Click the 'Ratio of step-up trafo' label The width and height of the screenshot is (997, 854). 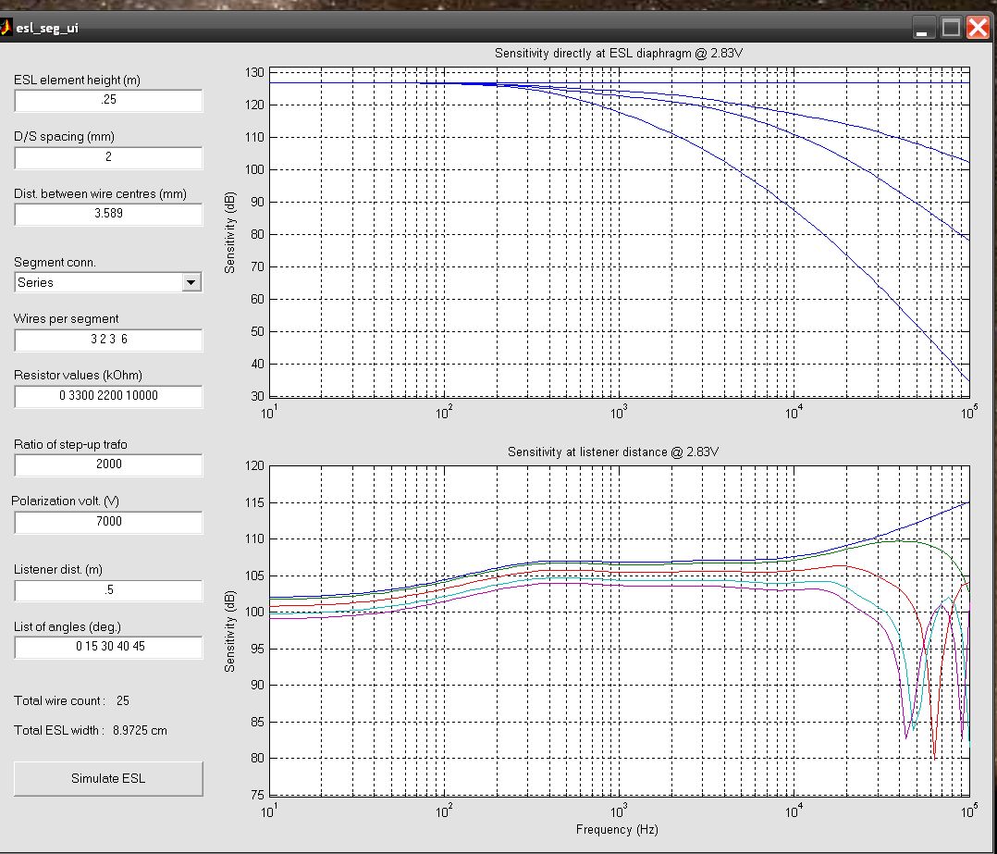[70, 444]
